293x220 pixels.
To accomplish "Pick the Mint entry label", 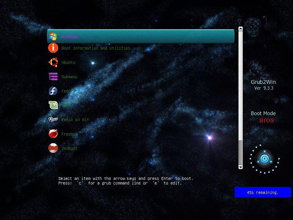I will (x=66, y=105).
